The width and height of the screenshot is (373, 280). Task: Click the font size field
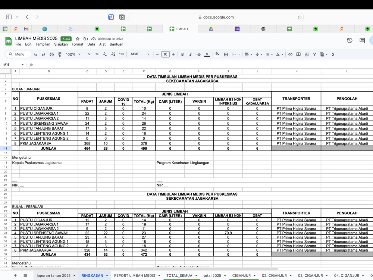165,54
